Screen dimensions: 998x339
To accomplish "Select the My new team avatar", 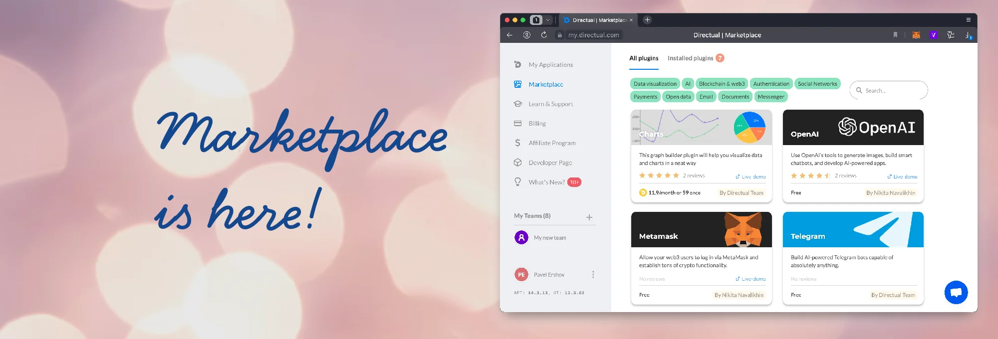I will tap(521, 237).
